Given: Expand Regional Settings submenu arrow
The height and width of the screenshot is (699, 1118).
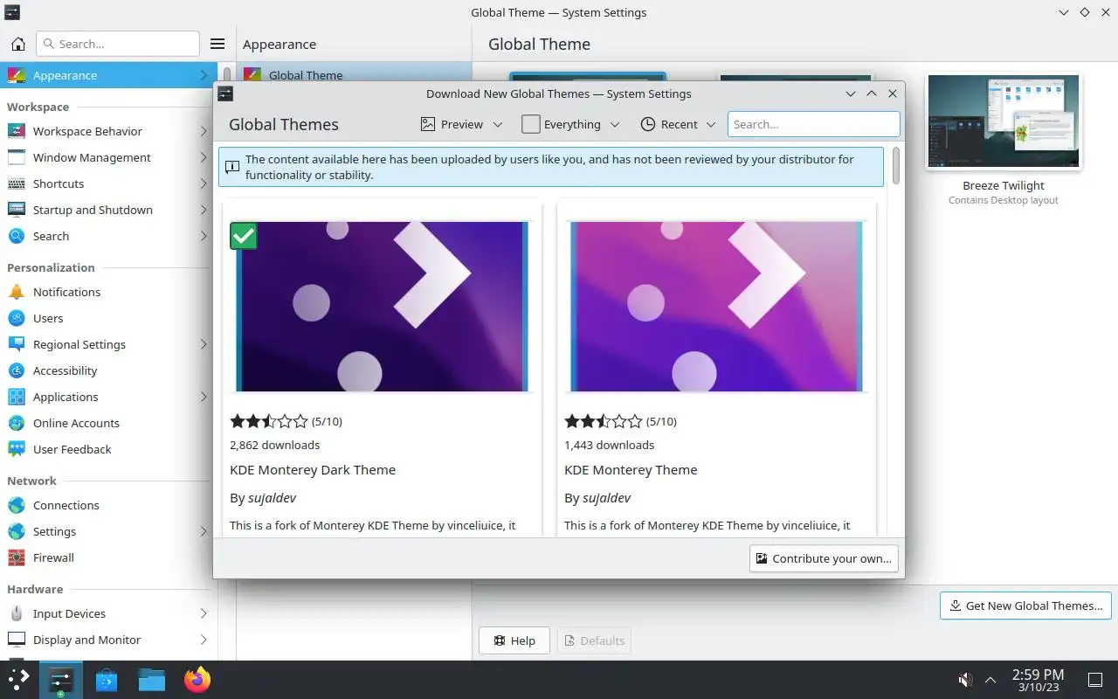Looking at the screenshot, I should tap(203, 344).
